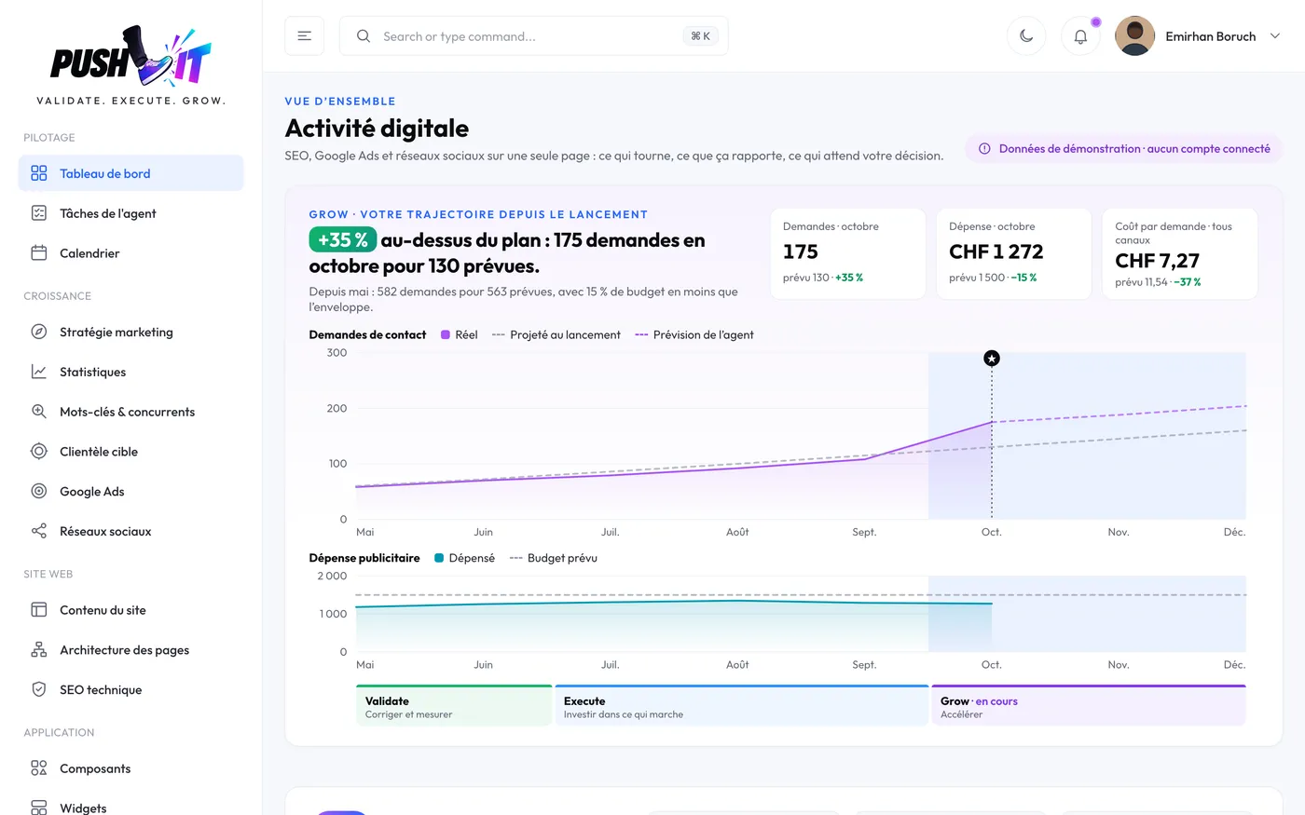Focus the Search or type command field

click(x=534, y=36)
